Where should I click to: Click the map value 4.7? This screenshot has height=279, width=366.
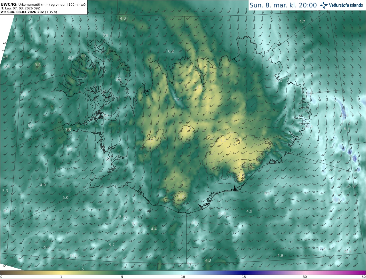(x=302, y=22)
